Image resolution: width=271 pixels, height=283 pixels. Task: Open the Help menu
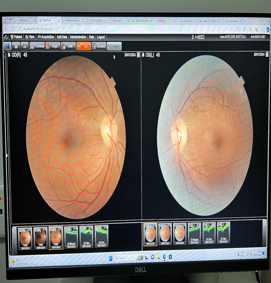(x=91, y=37)
